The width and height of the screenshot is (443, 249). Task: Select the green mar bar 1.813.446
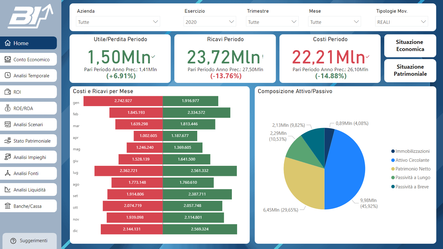pyautogui.click(x=189, y=124)
